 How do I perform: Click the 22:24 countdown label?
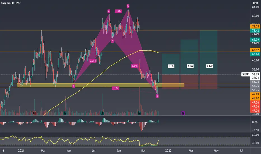[x=255, y=78]
